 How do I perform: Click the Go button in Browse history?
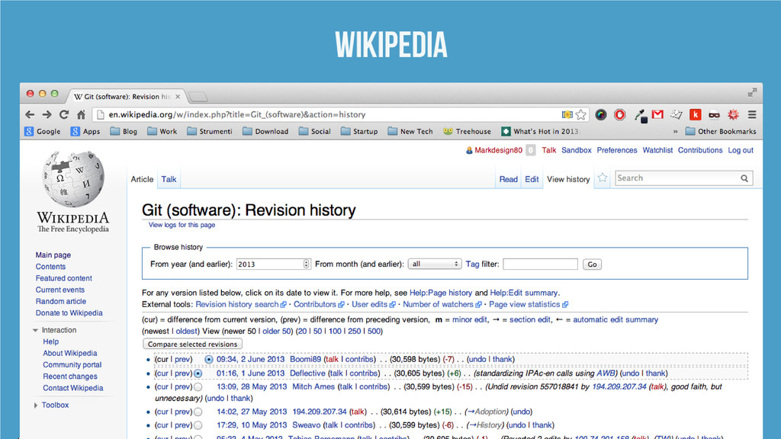(592, 264)
